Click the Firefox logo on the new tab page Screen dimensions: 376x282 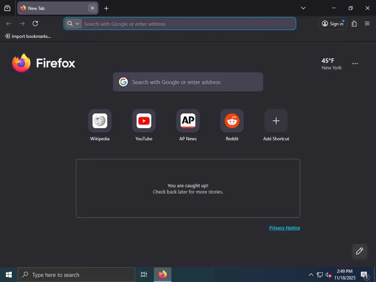click(44, 63)
